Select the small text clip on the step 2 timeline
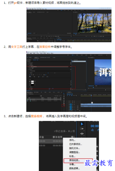The width and height of the screenshot is (115, 171). pyautogui.click(x=92, y=103)
